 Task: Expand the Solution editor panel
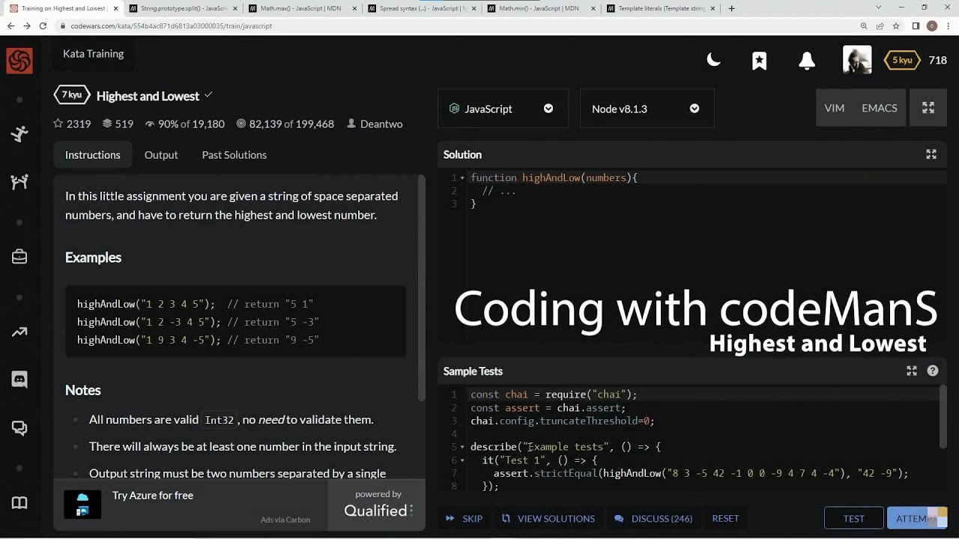pyautogui.click(x=931, y=154)
